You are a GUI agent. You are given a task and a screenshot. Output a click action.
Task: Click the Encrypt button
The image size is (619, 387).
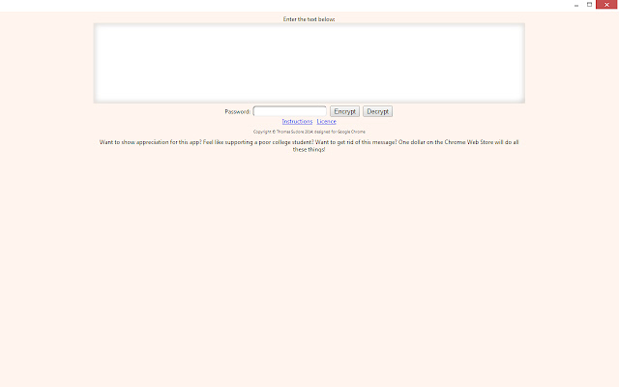344,111
